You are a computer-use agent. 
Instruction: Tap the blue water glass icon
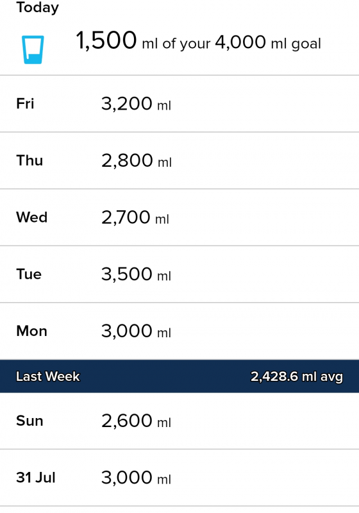33,50
